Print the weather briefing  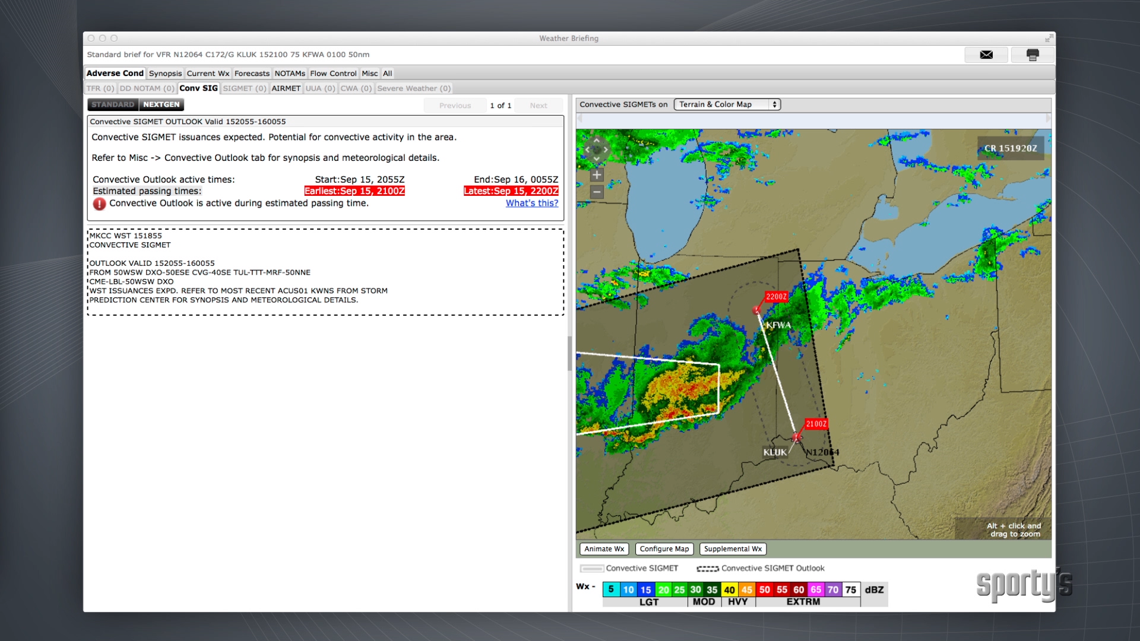pyautogui.click(x=1033, y=55)
